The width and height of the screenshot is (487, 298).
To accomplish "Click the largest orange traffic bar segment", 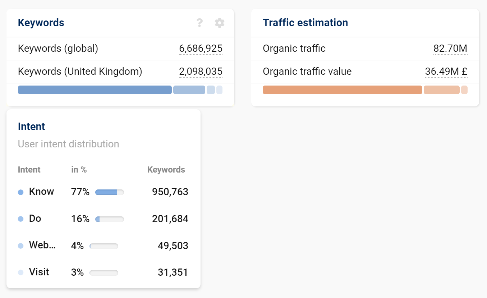I will point(343,90).
